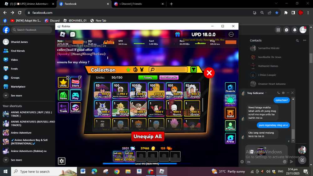Screen dimensions: 313x176
Task: Open File Explorer from the taskbar
Action: coord(128,171)
